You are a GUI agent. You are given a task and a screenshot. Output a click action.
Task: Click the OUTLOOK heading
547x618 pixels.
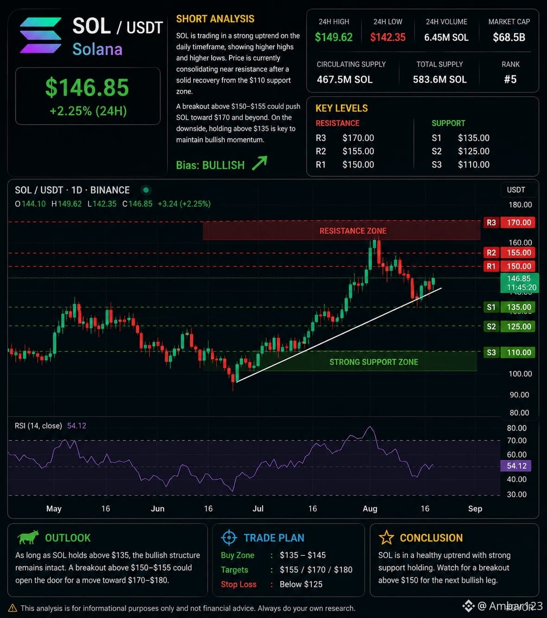pyautogui.click(x=68, y=538)
